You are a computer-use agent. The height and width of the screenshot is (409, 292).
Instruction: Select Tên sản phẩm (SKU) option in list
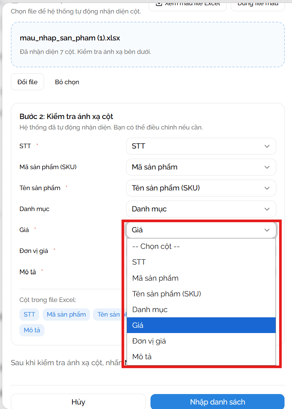[201, 294]
